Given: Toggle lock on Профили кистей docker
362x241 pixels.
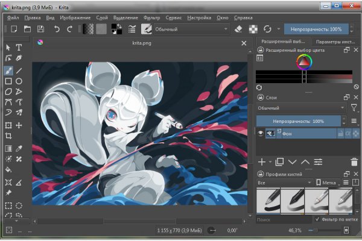Looking at the screenshot, I should [x=261, y=174].
